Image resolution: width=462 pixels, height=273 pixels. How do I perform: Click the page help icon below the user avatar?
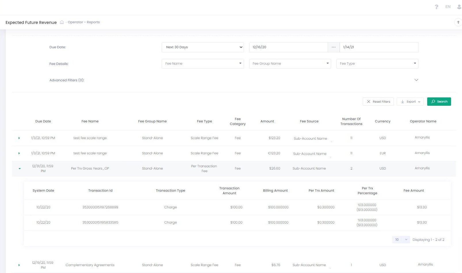(458, 22)
